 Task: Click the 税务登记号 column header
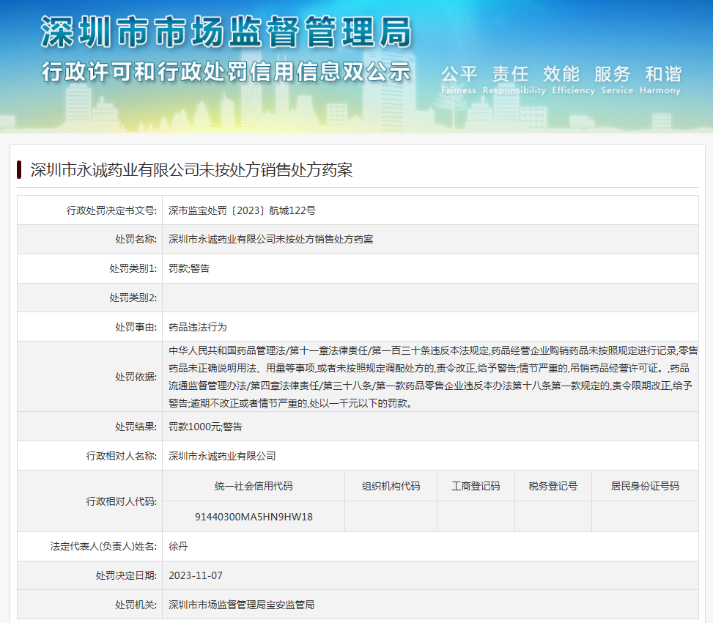(x=553, y=486)
